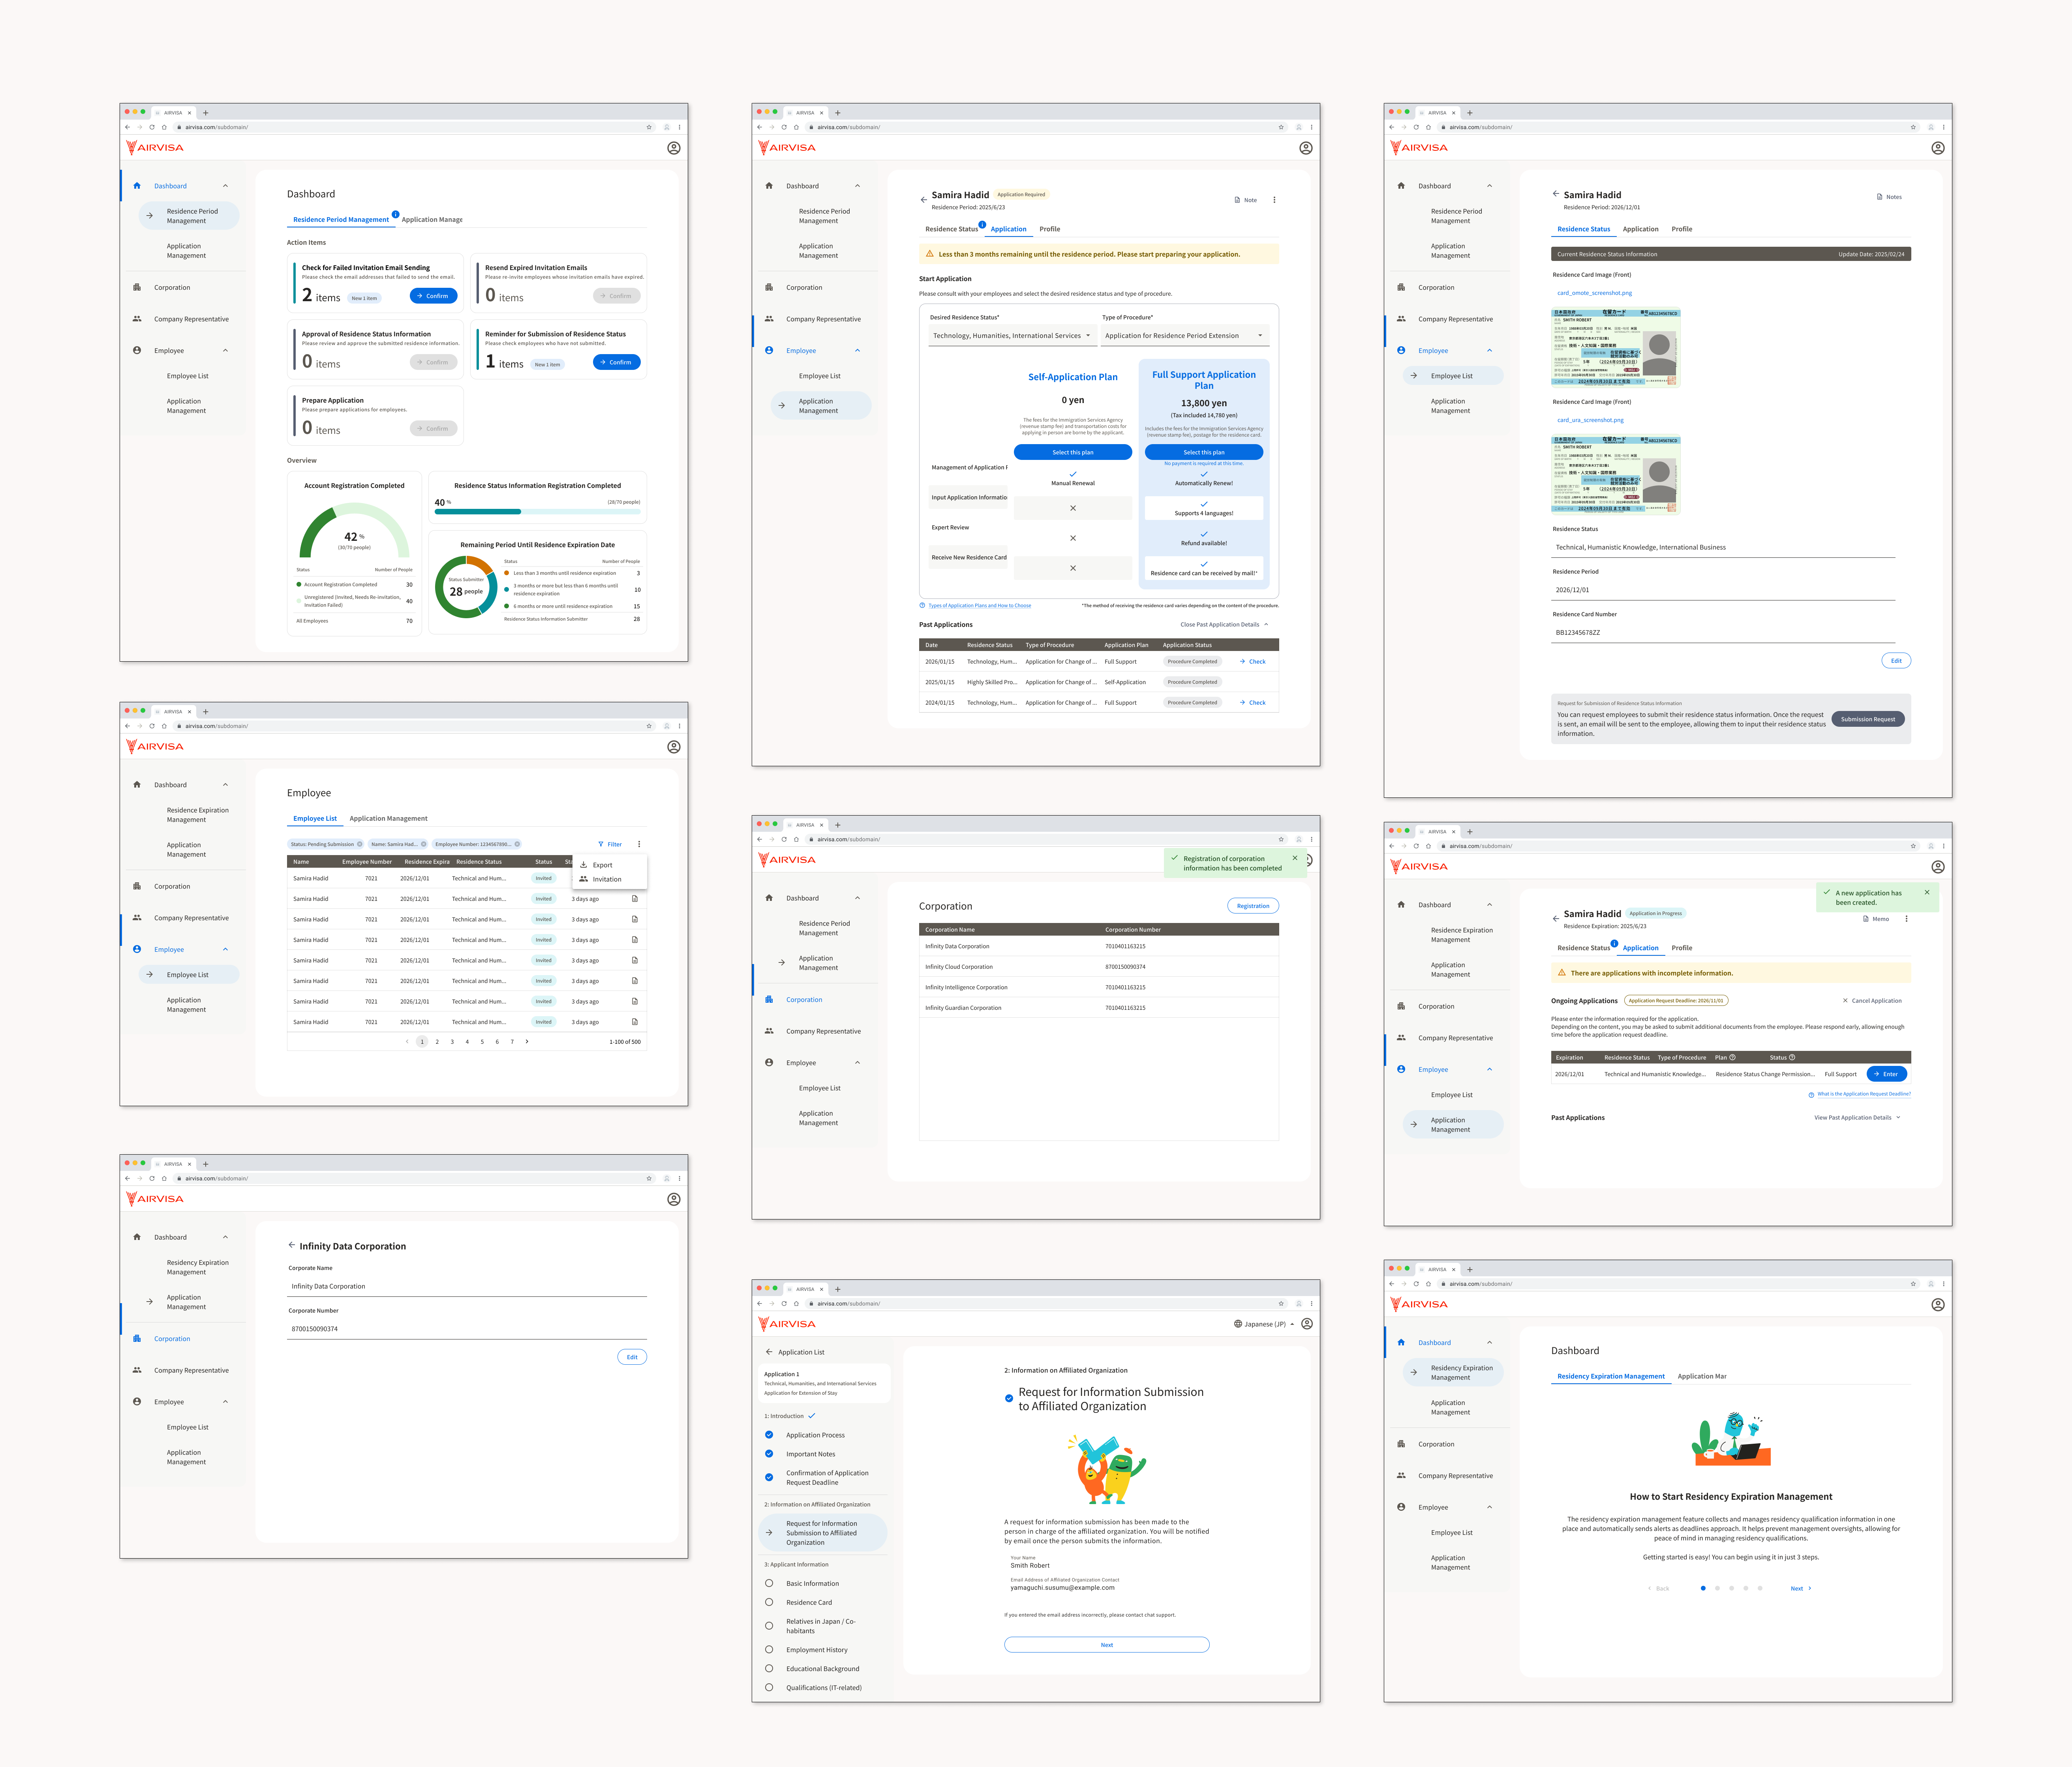Image resolution: width=2072 pixels, height=1767 pixels.
Task: Open Application Management tab on Employee page
Action: click(388, 819)
